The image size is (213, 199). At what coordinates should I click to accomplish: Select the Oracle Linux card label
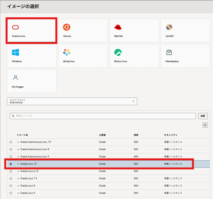click(x=18, y=36)
